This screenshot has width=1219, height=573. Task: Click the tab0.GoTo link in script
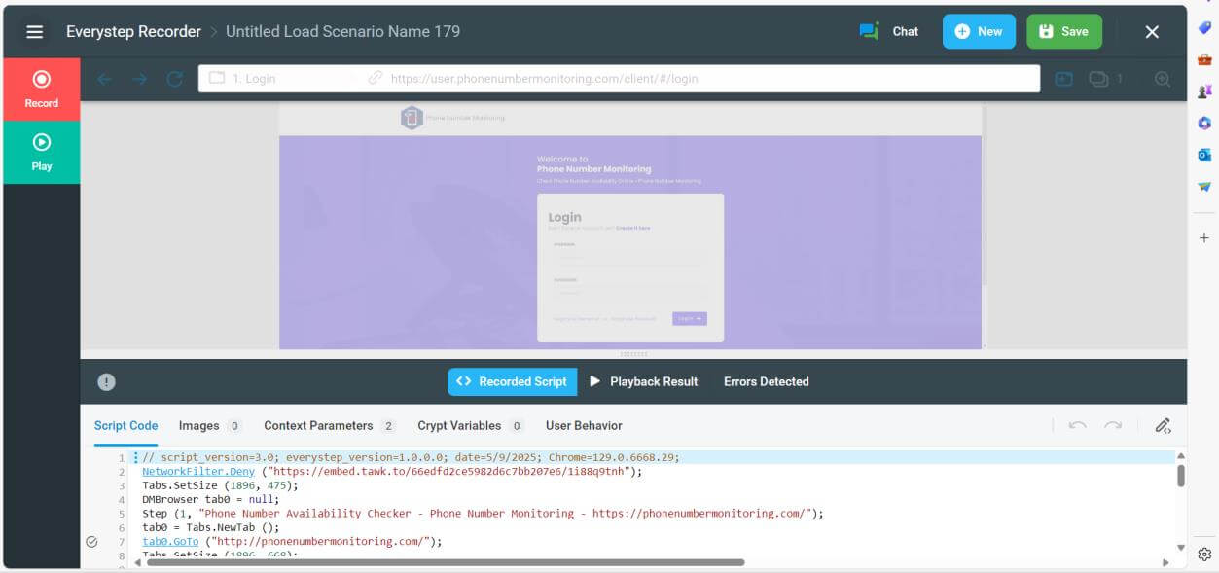pyautogui.click(x=170, y=541)
